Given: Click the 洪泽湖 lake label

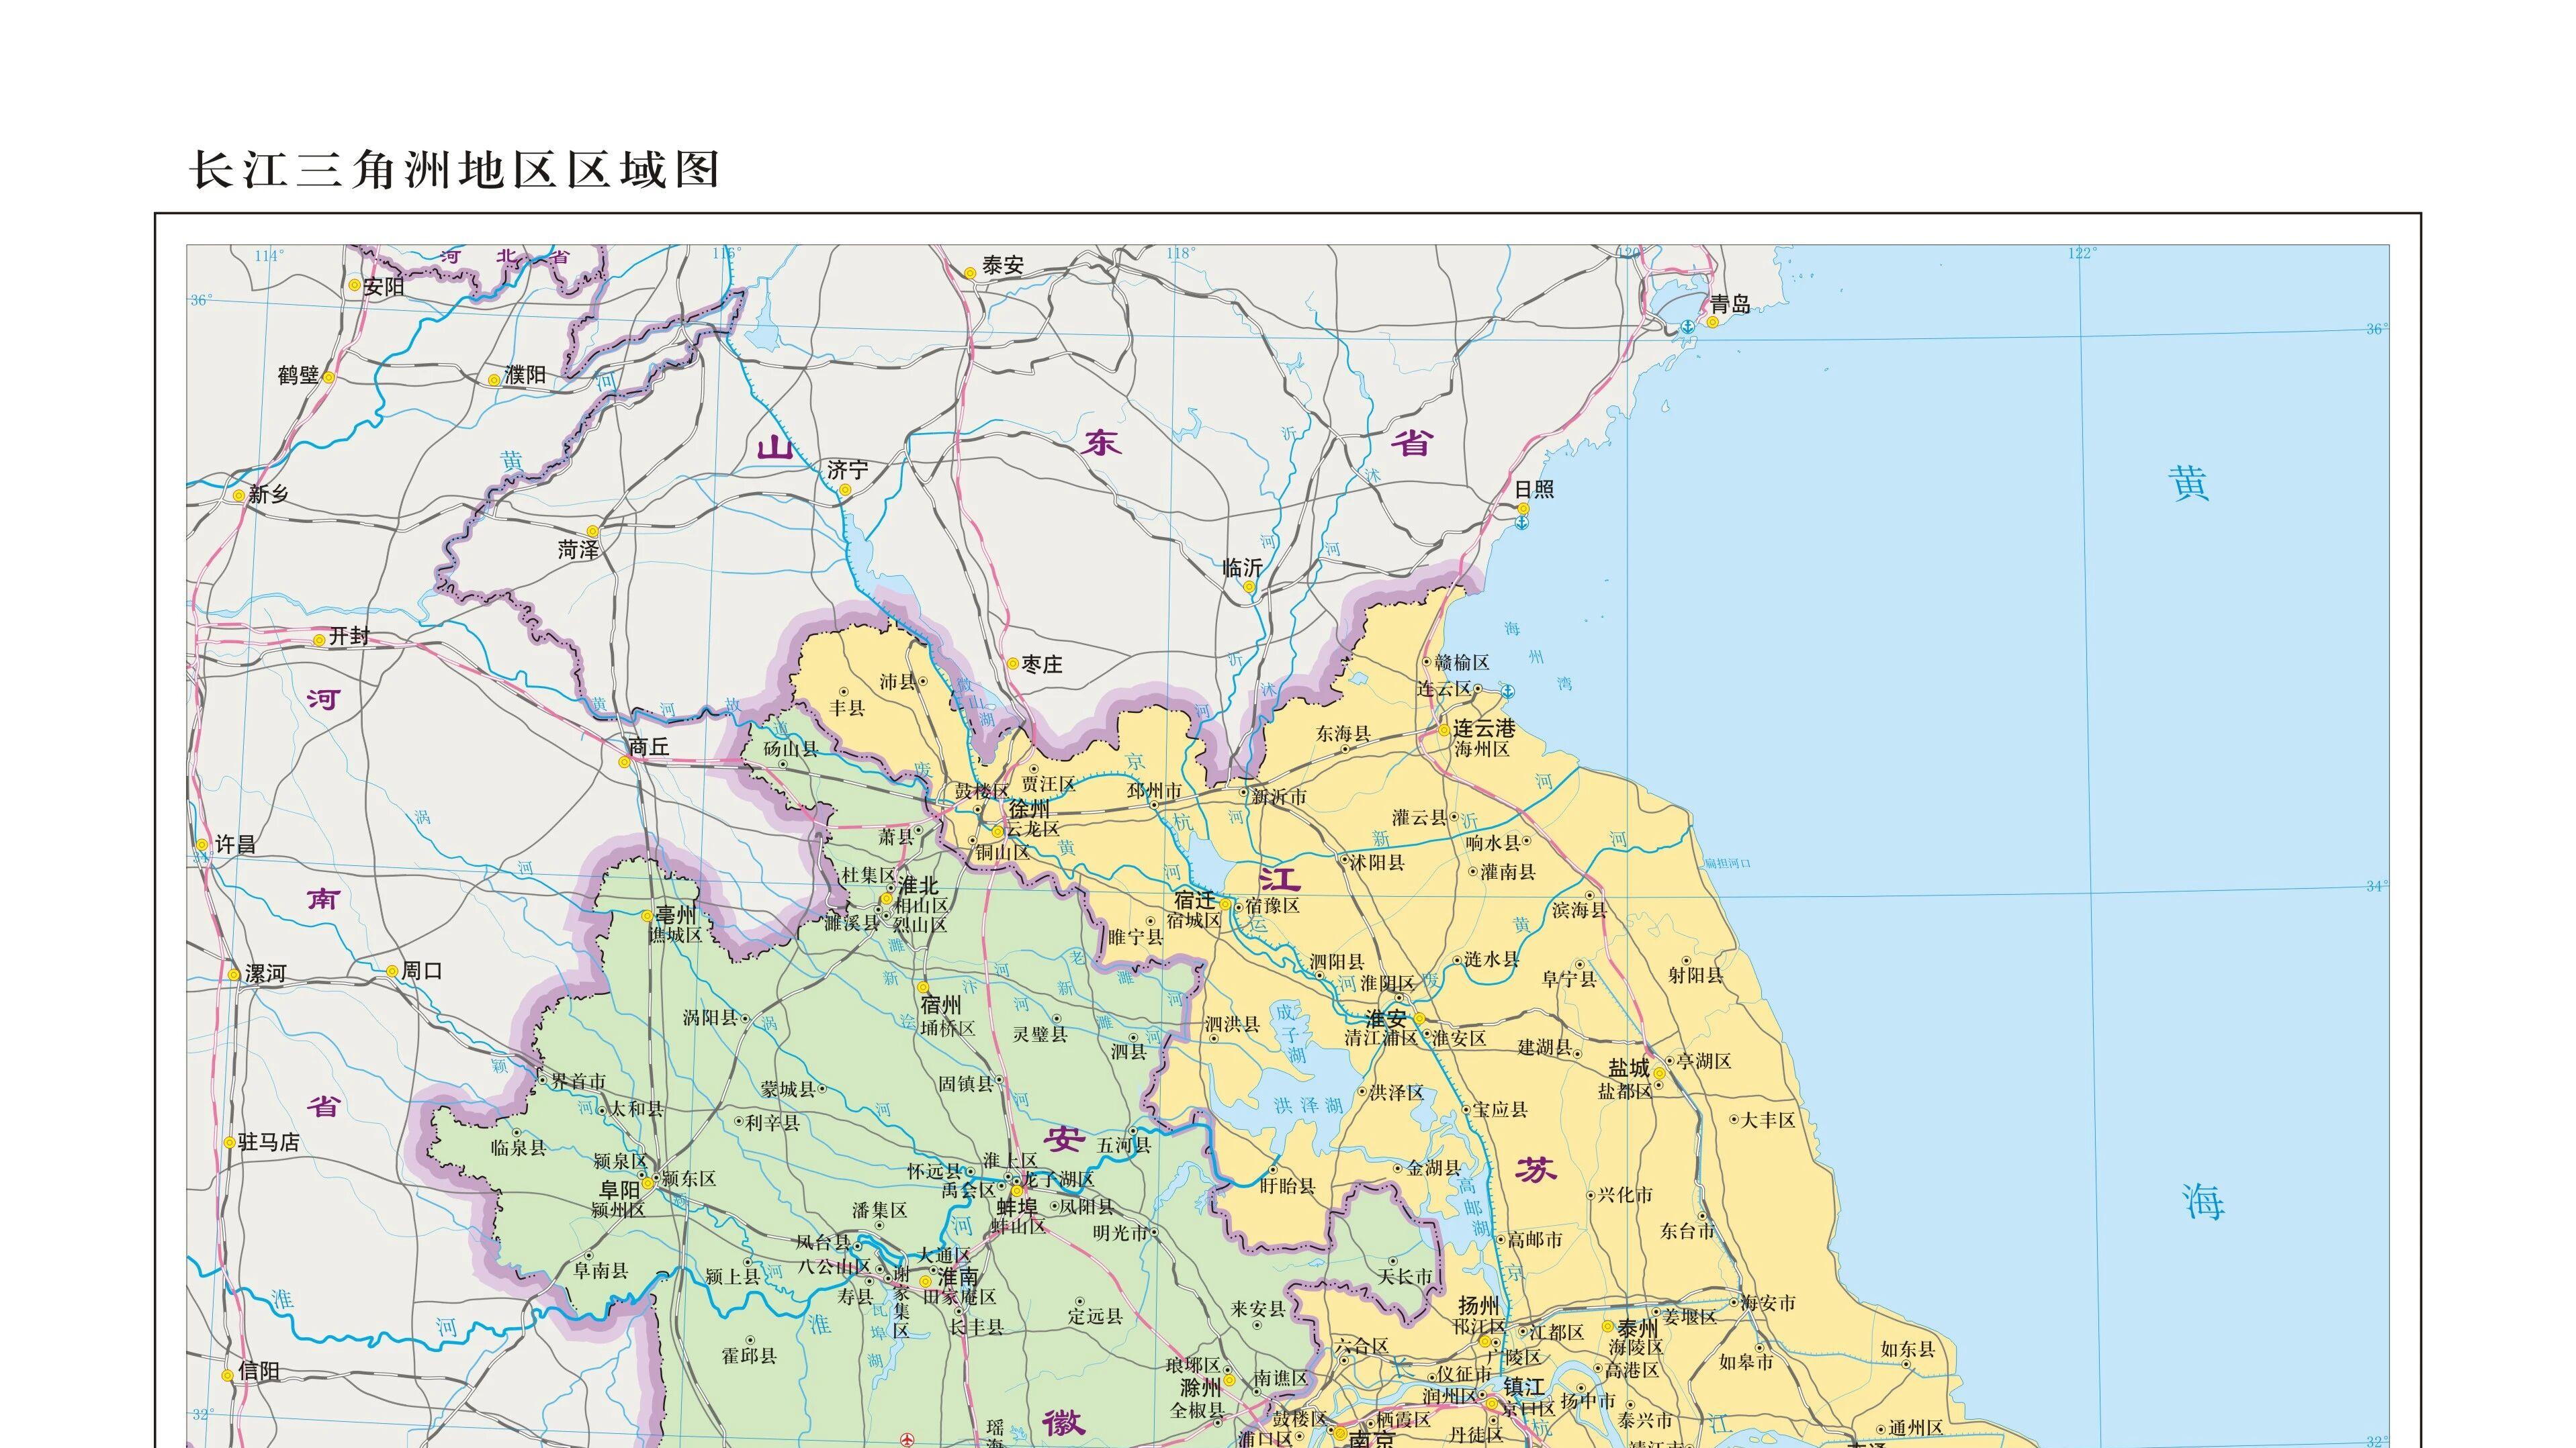Looking at the screenshot, I should [1309, 1105].
